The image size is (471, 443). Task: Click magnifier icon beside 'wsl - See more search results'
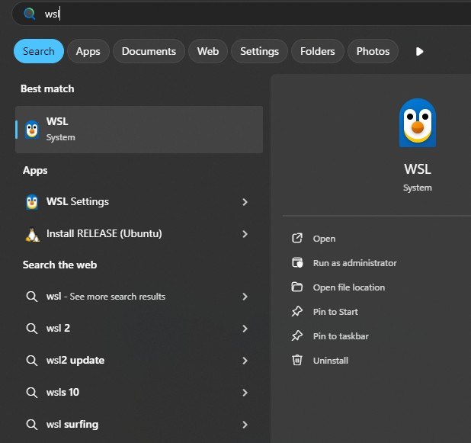pyautogui.click(x=31, y=297)
